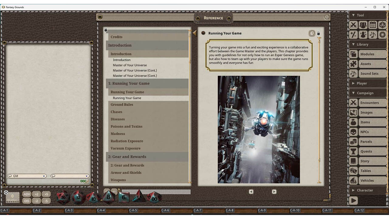Viewport: 389px width, 219px height.
Task: Toggle the lock above the chapter list
Action: pyautogui.click(x=106, y=30)
